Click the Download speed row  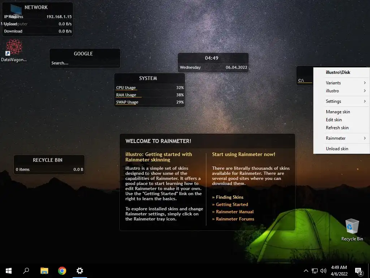[x=38, y=31]
